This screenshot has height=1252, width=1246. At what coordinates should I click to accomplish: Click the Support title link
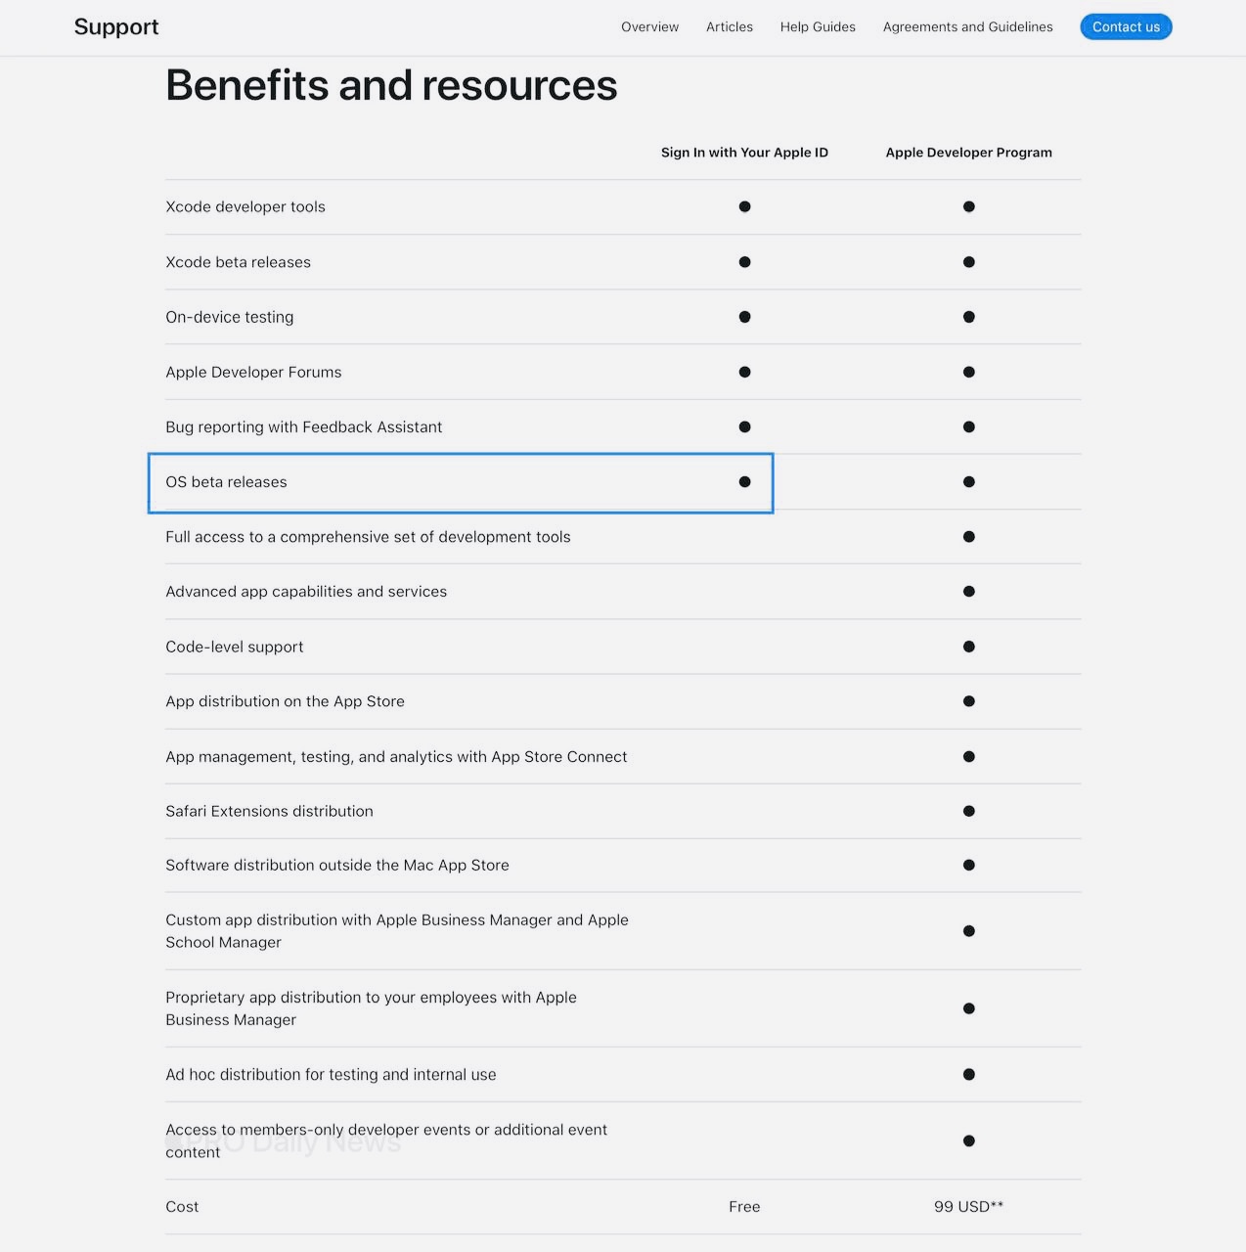click(x=116, y=26)
